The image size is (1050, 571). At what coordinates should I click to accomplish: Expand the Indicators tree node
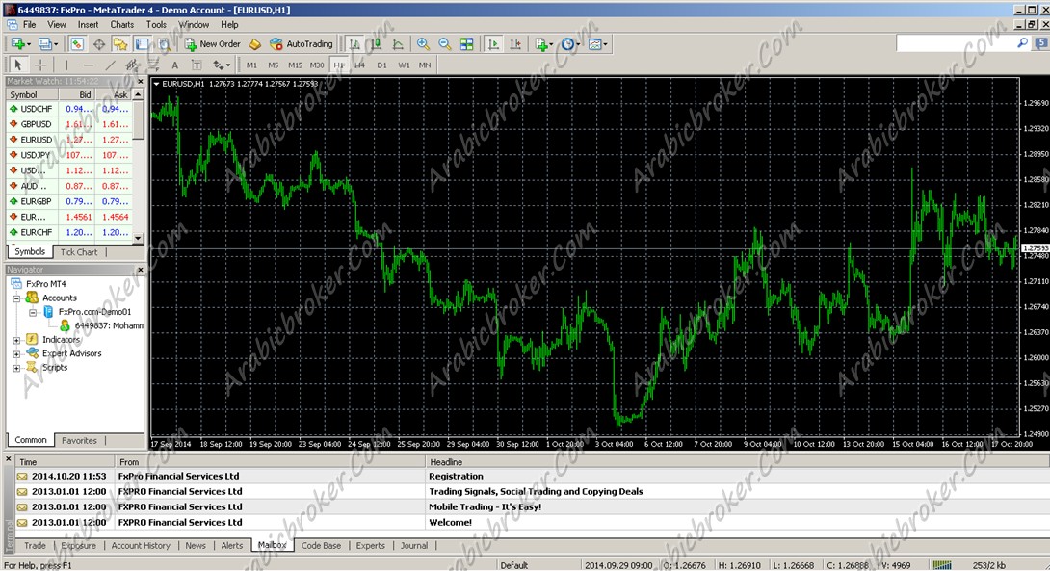click(x=16, y=340)
